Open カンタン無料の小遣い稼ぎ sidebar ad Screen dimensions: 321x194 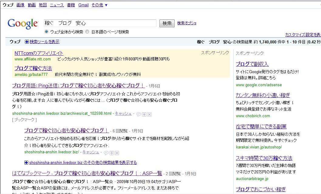[x=263, y=95]
